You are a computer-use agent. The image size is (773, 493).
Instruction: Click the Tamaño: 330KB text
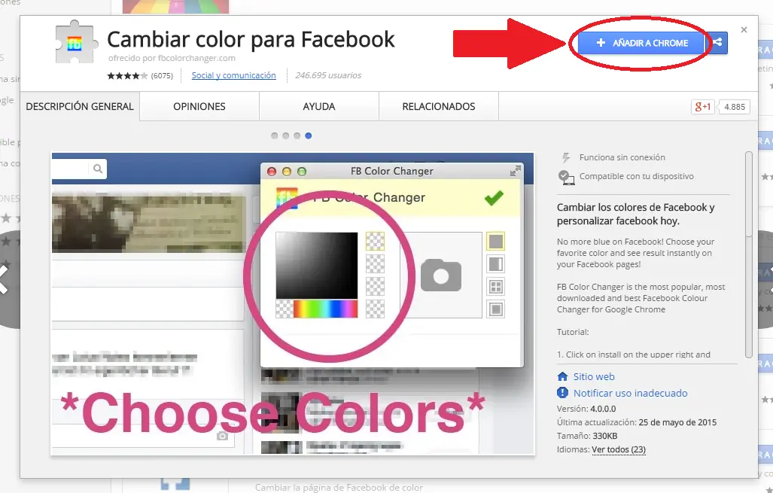[x=587, y=436]
